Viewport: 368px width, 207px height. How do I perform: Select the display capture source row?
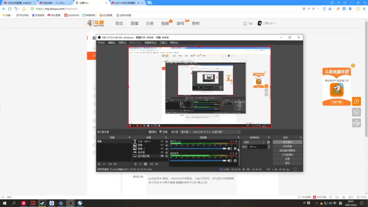[150, 156]
